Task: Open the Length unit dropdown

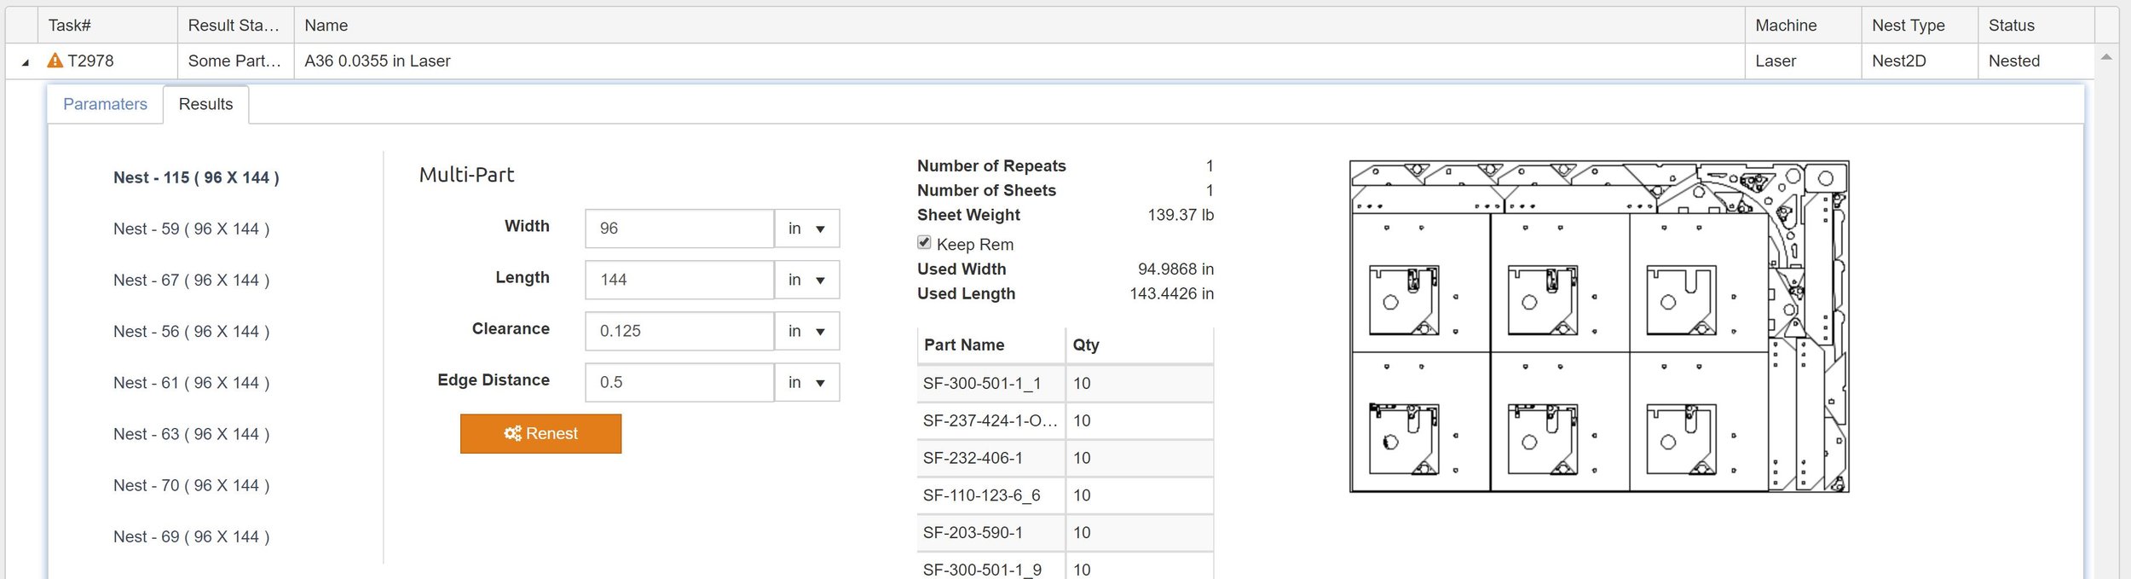Action: (x=806, y=280)
